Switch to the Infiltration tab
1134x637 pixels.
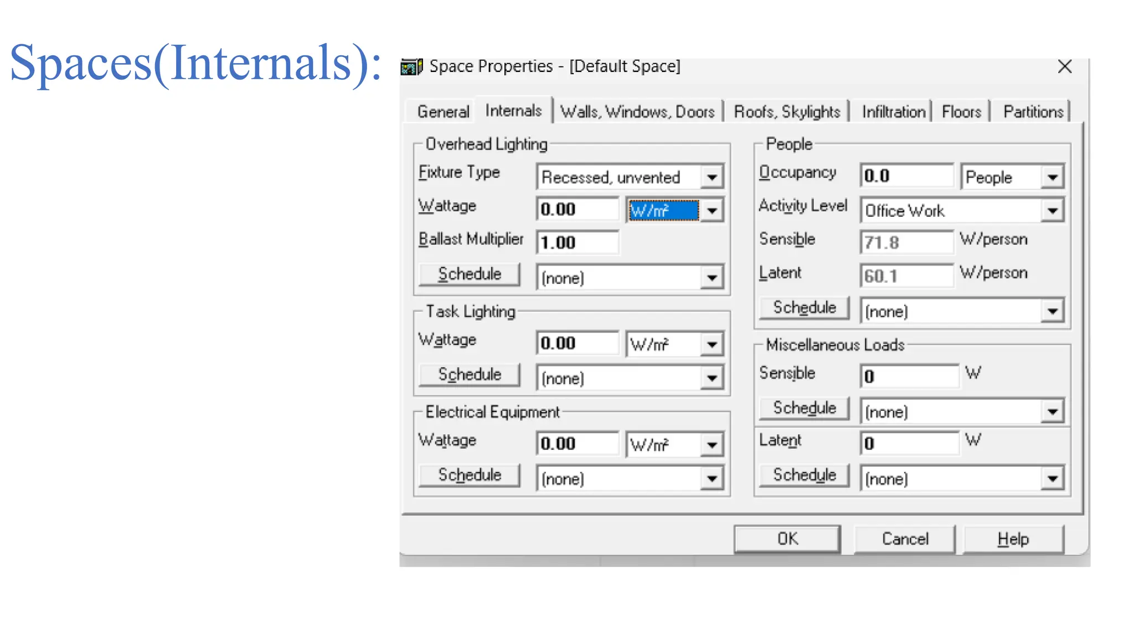click(x=893, y=112)
